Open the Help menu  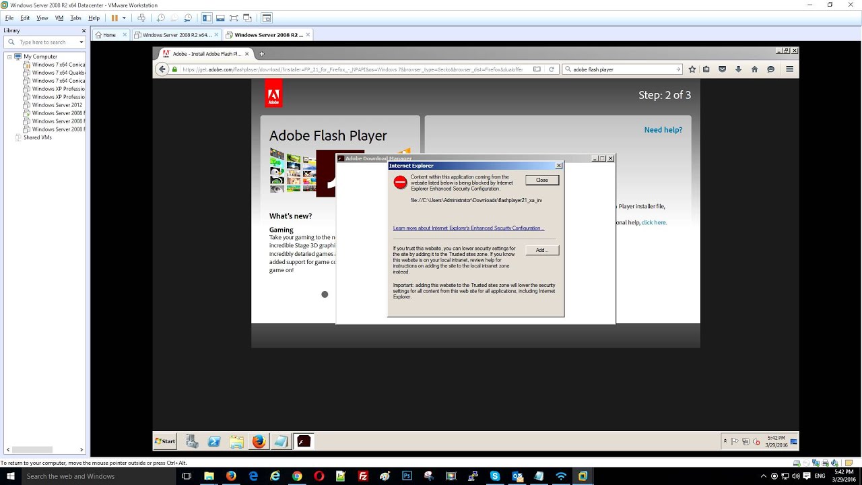tap(94, 18)
